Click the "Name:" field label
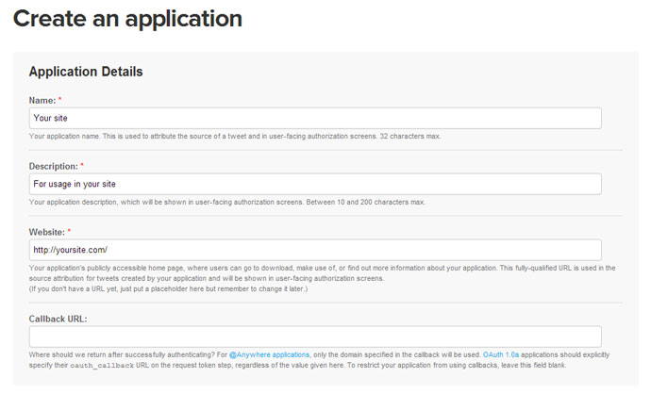This screenshot has width=651, height=394. 42,100
